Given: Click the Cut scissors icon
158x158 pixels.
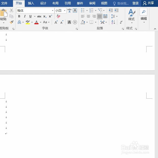Looking at the screenshot, I should coord(11,10).
